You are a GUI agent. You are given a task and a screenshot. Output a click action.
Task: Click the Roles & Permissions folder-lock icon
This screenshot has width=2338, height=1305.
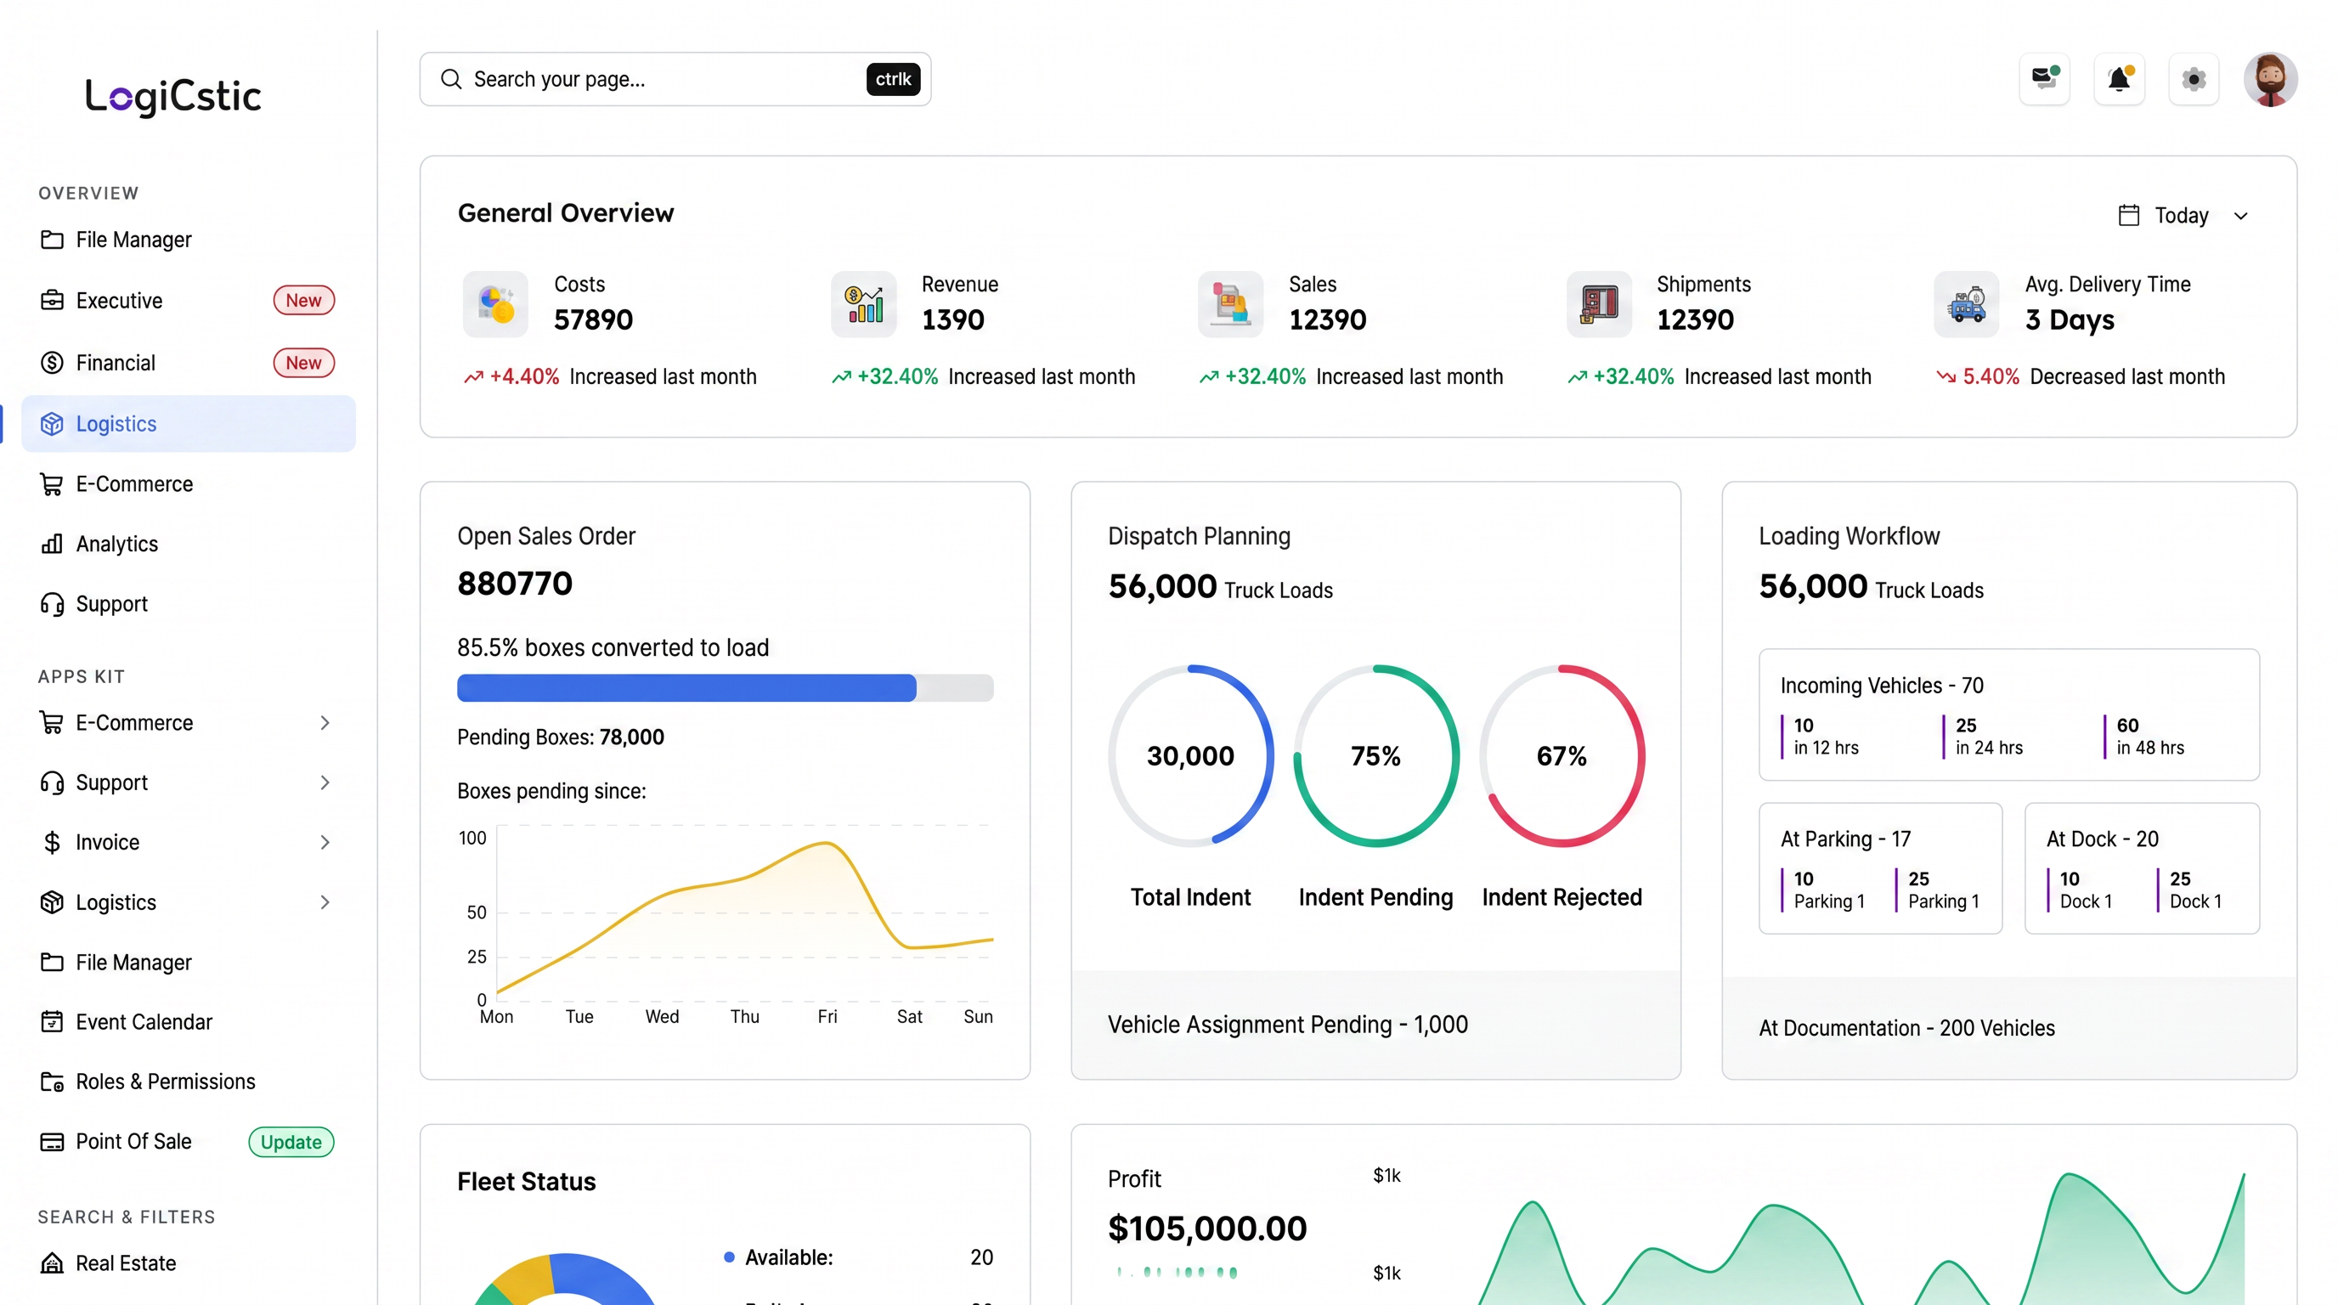(52, 1082)
